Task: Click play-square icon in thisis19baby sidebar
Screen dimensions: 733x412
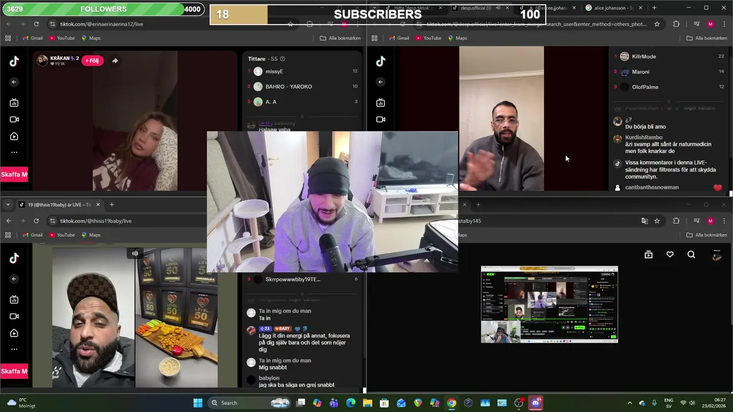Action: point(14,333)
